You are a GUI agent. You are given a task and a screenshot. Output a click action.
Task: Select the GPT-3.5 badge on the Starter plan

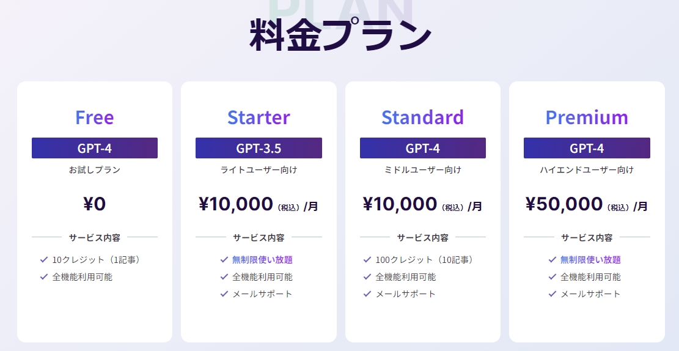(x=259, y=148)
